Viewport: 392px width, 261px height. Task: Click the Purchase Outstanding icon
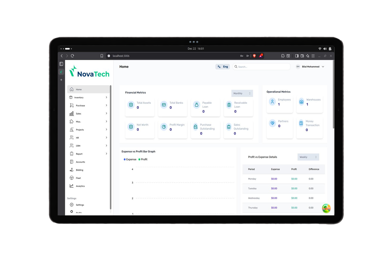pyautogui.click(x=195, y=127)
